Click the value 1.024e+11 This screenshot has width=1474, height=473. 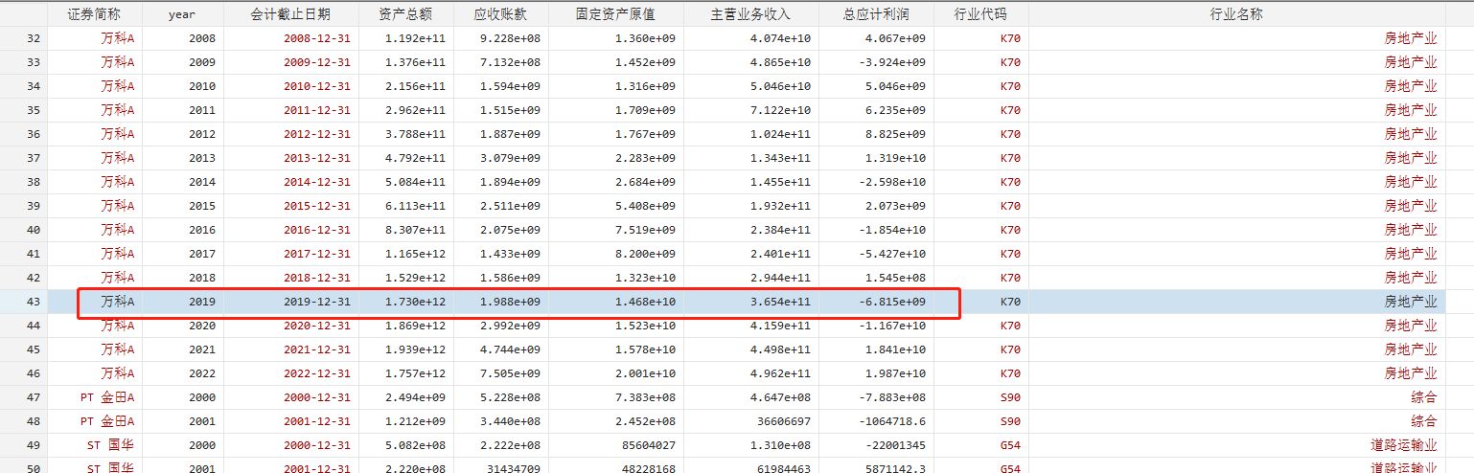[x=780, y=134]
